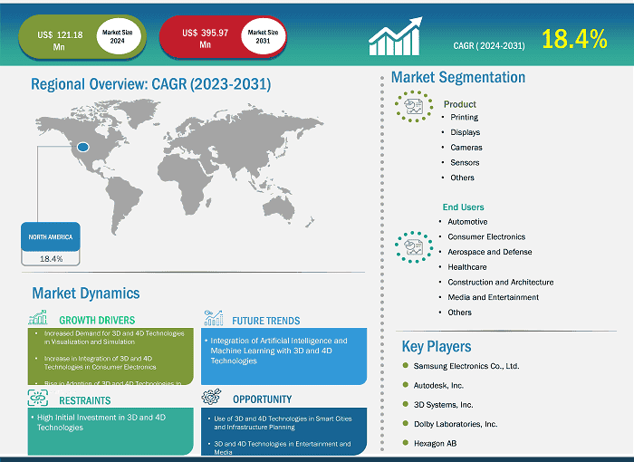Click the Regional Overview: CAGR heading
Image resolution: width=634 pixels, height=462 pixels.
(151, 84)
